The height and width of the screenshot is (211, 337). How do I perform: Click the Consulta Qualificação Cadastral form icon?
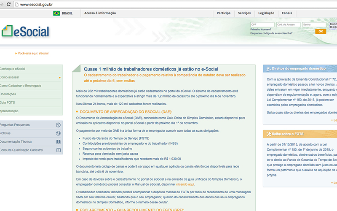59,150
